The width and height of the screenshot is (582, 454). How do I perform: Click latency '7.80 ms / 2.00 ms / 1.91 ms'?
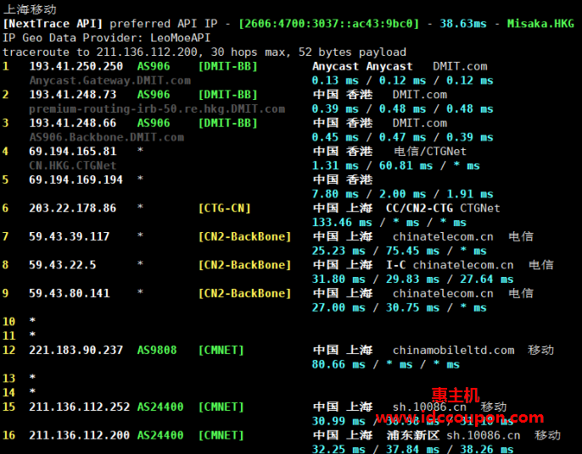coord(402,194)
